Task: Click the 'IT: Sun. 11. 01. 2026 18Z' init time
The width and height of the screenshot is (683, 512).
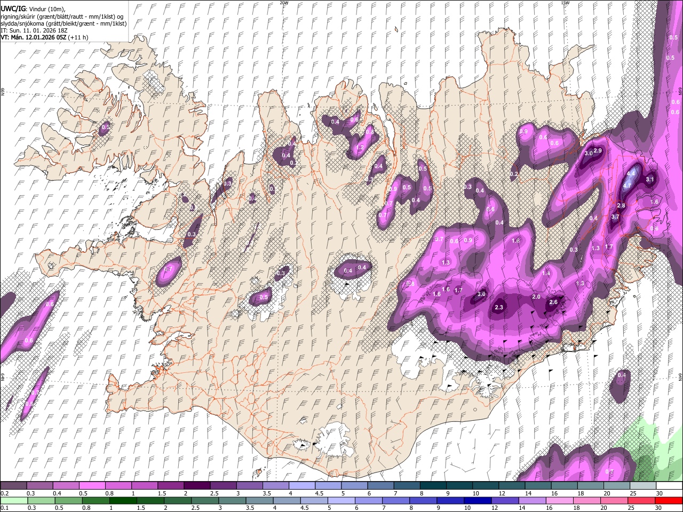Action: [34, 30]
